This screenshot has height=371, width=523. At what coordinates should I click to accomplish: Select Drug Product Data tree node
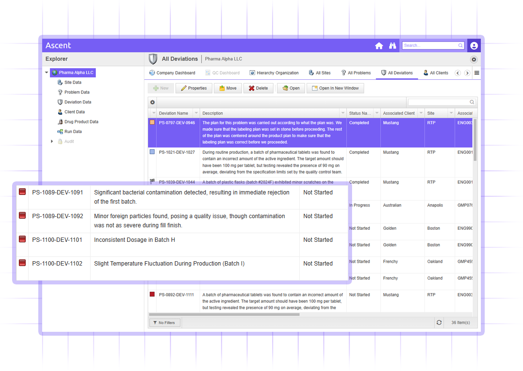(81, 122)
